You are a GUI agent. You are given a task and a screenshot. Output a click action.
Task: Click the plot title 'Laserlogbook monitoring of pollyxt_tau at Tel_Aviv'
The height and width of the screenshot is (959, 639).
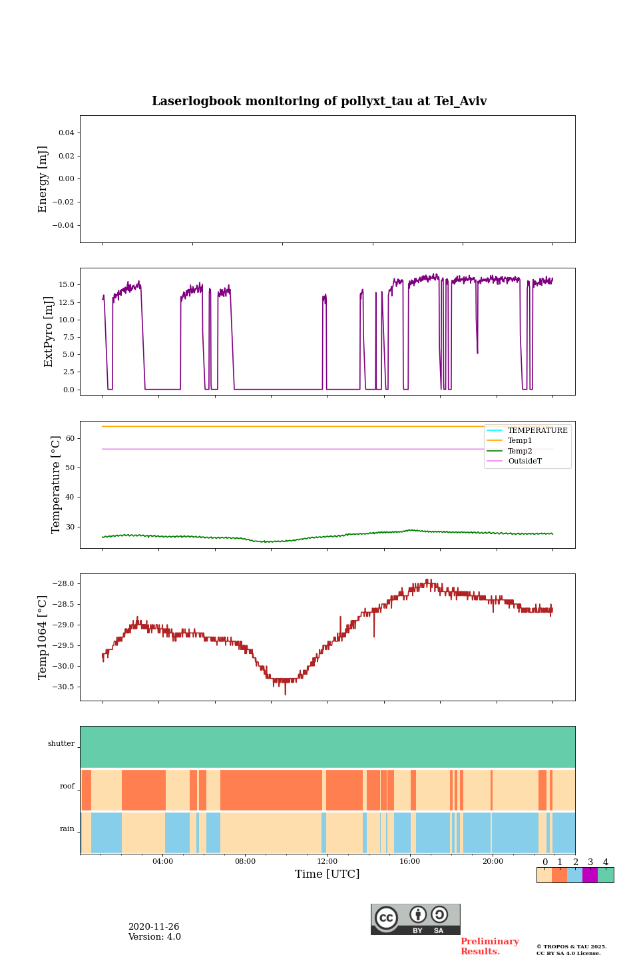pos(319,101)
